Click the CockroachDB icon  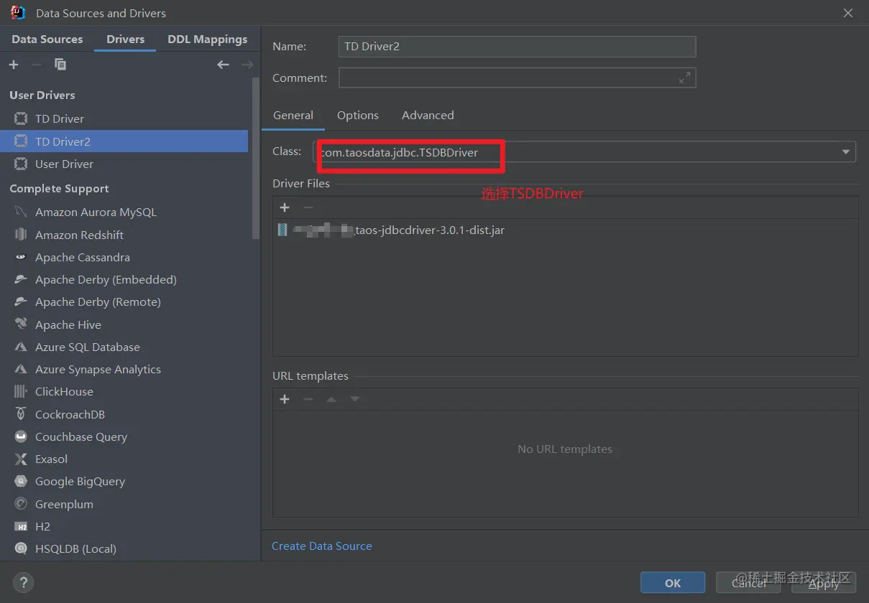[21, 414]
